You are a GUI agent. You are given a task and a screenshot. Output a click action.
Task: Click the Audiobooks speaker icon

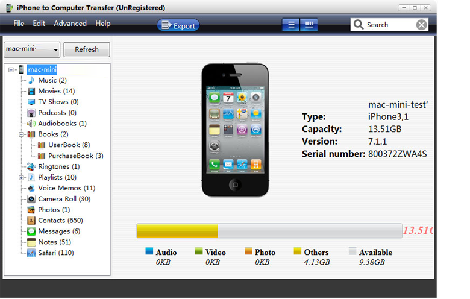coord(31,124)
